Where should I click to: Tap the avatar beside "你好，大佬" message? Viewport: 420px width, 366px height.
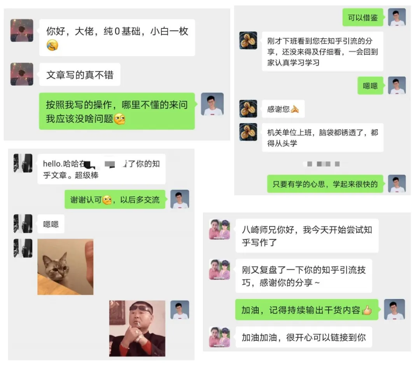[x=22, y=30]
